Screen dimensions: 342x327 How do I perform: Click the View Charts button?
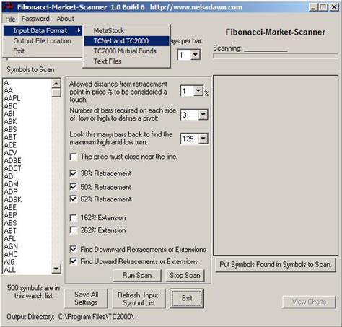point(309,302)
